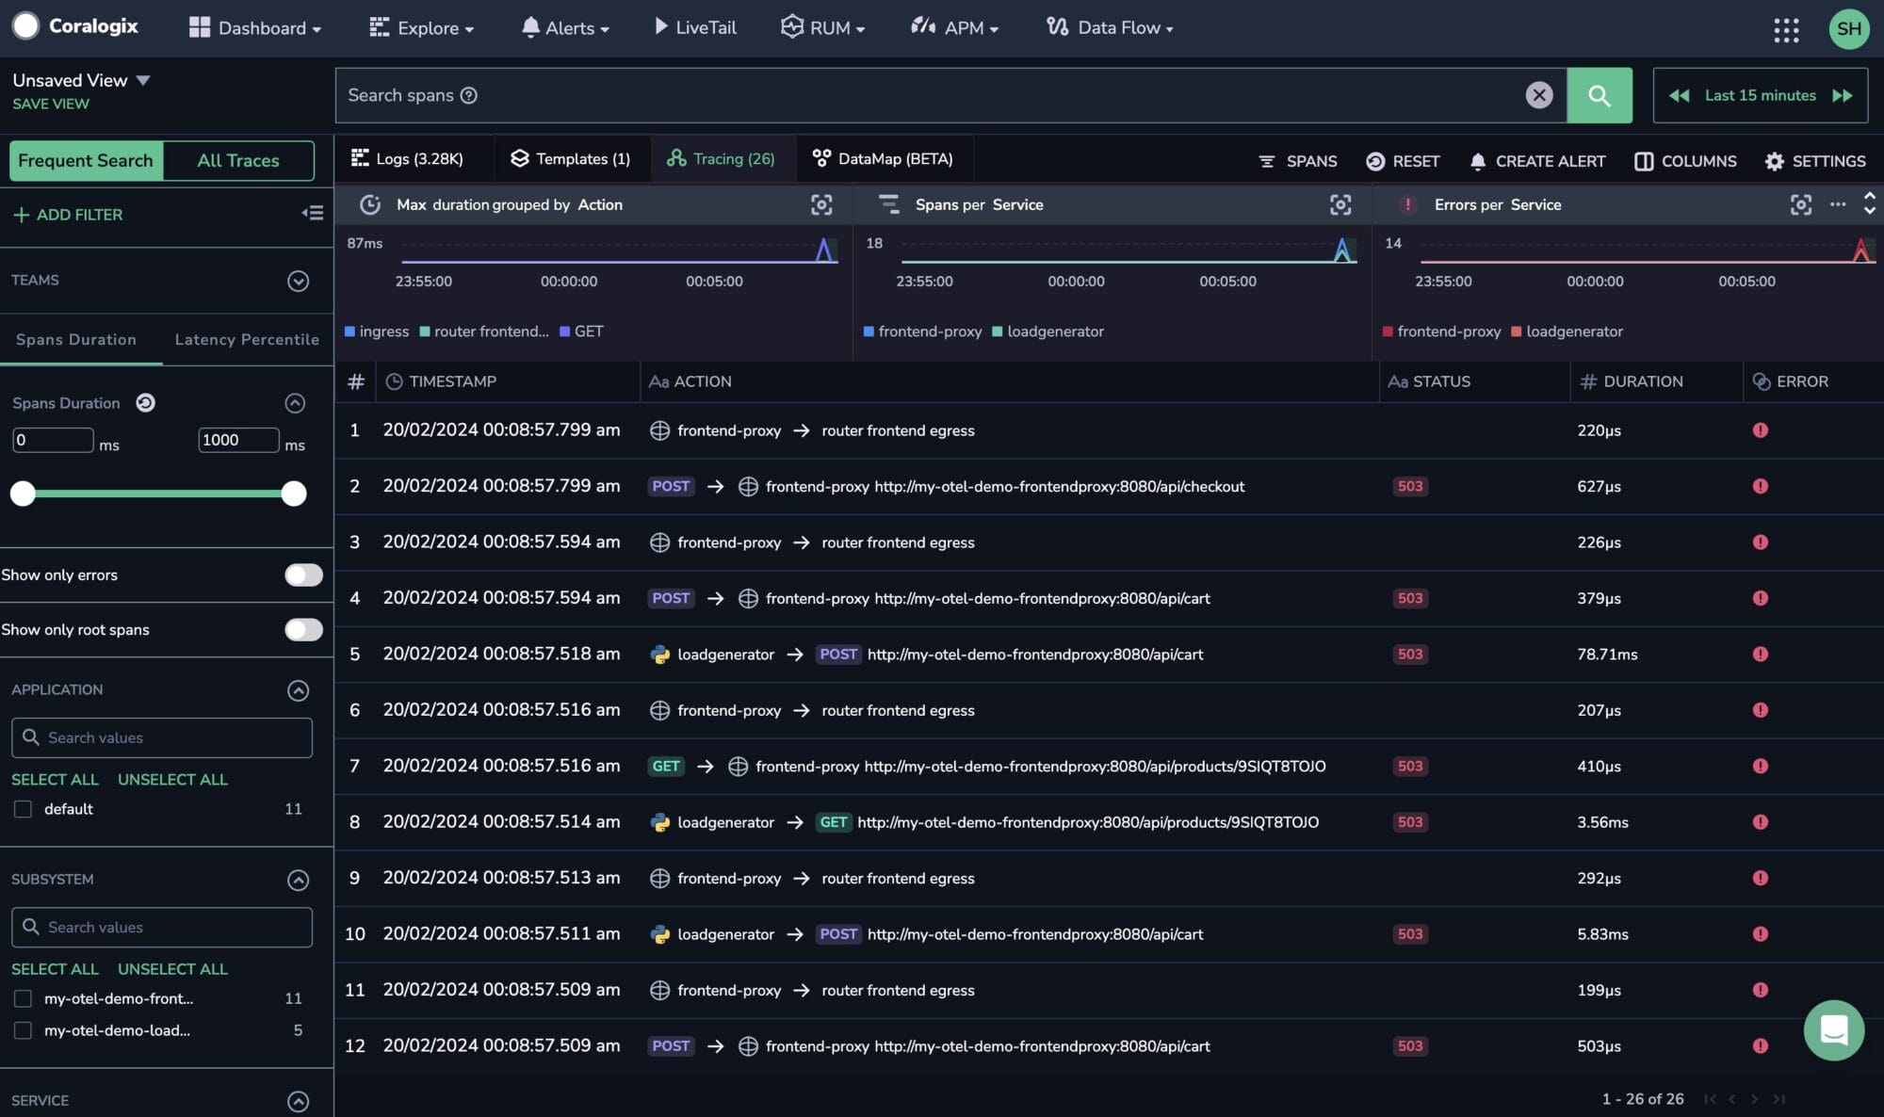The image size is (1884, 1117).
Task: Open SETTINGS
Action: 1814,161
